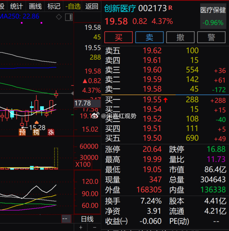Click the red up arrow beside 19.55
Viewport: 229px width, 231px height.
pyautogui.click(x=165, y=100)
